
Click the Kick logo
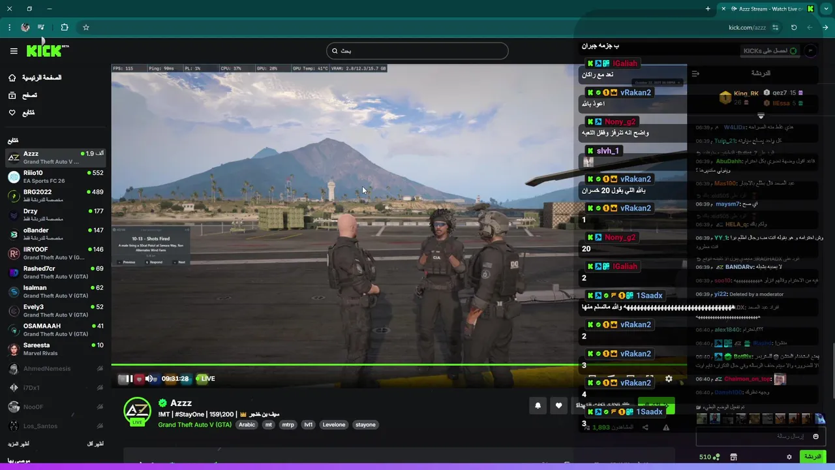click(x=47, y=50)
